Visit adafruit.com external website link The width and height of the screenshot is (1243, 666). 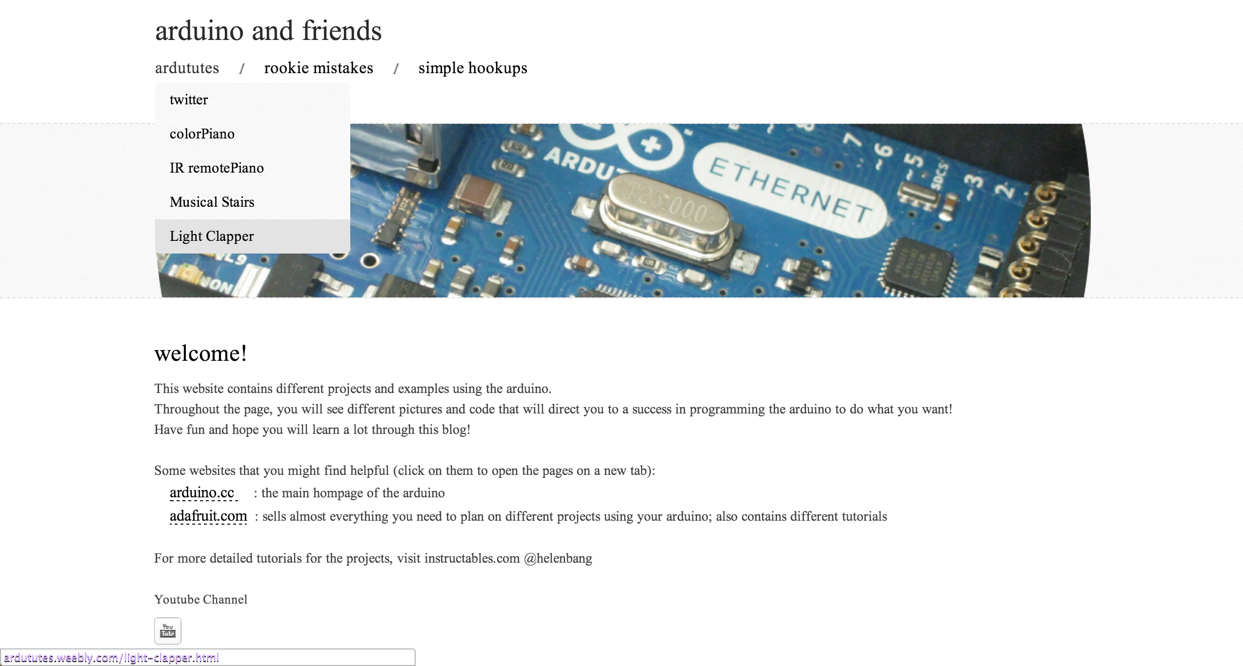207,515
